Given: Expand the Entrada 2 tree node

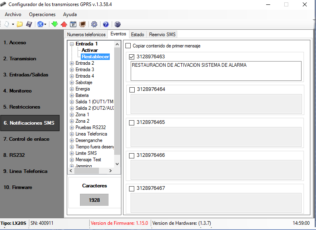Looking at the screenshot, I should (x=72, y=63).
